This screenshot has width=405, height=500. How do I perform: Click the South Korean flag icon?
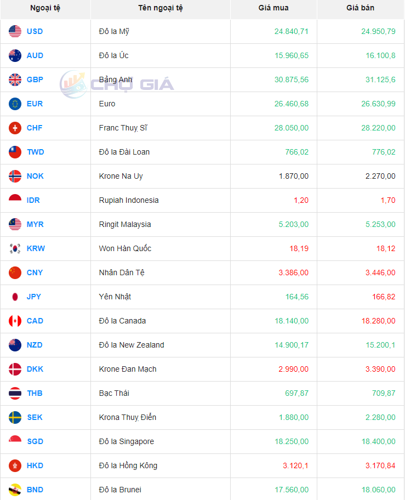[x=15, y=249]
